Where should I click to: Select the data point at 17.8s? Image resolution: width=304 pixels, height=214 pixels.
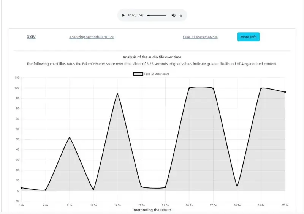click(141, 187)
